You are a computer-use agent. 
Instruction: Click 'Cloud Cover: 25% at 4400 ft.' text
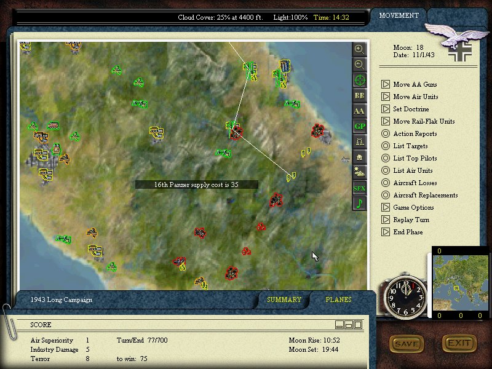click(x=220, y=17)
